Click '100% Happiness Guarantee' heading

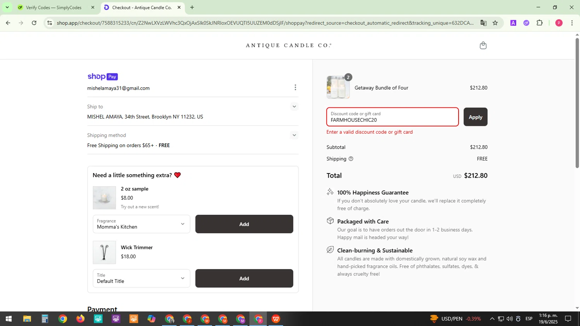(x=373, y=192)
